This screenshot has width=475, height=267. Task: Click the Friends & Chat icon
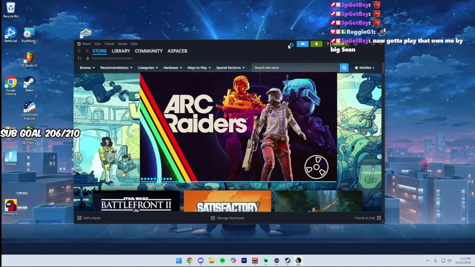pyautogui.click(x=379, y=218)
